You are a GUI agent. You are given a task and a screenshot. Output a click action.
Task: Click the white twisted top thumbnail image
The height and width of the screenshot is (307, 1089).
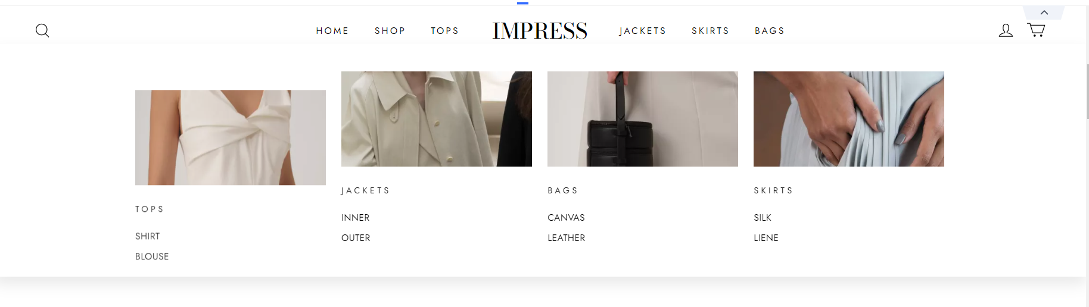[231, 137]
